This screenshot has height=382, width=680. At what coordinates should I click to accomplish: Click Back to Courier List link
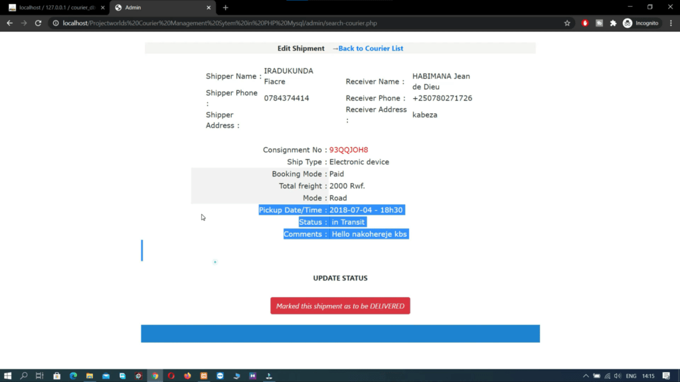tap(371, 48)
